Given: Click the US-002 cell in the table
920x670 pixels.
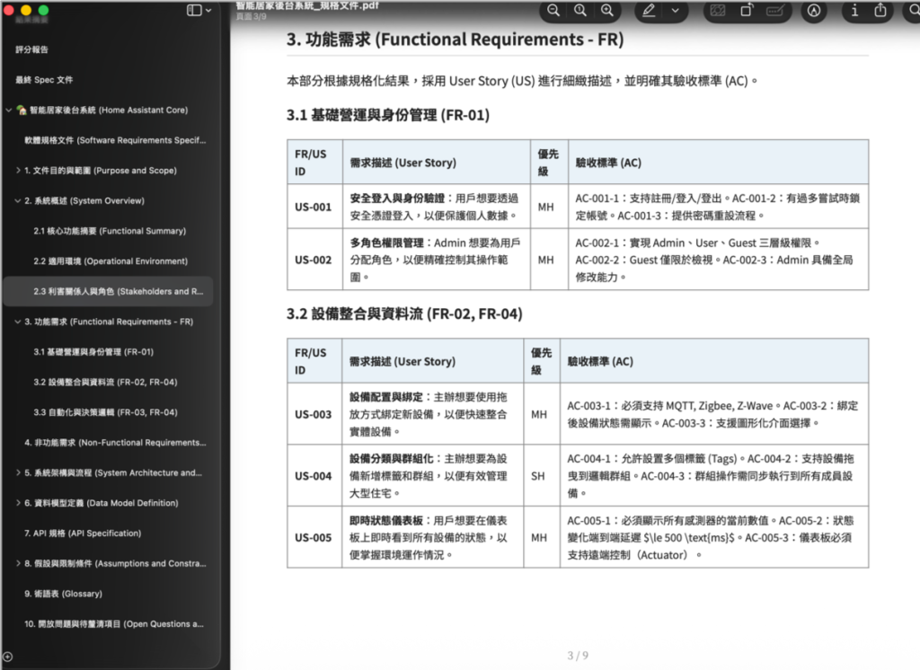Looking at the screenshot, I should point(314,260).
